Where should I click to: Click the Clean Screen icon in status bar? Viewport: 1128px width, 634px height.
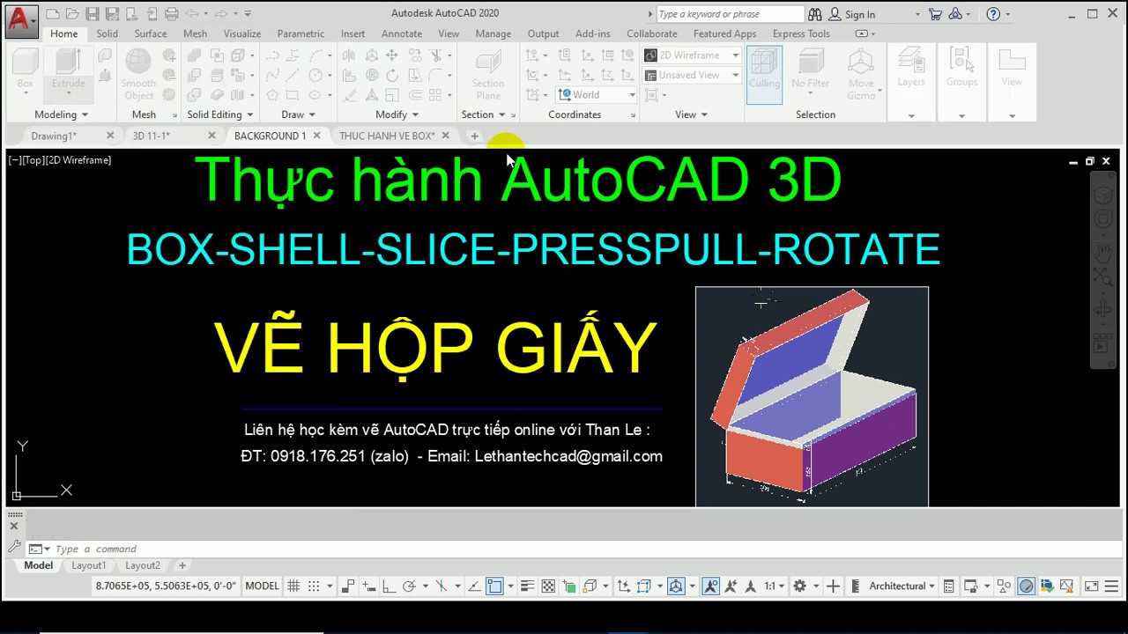[x=1091, y=586]
